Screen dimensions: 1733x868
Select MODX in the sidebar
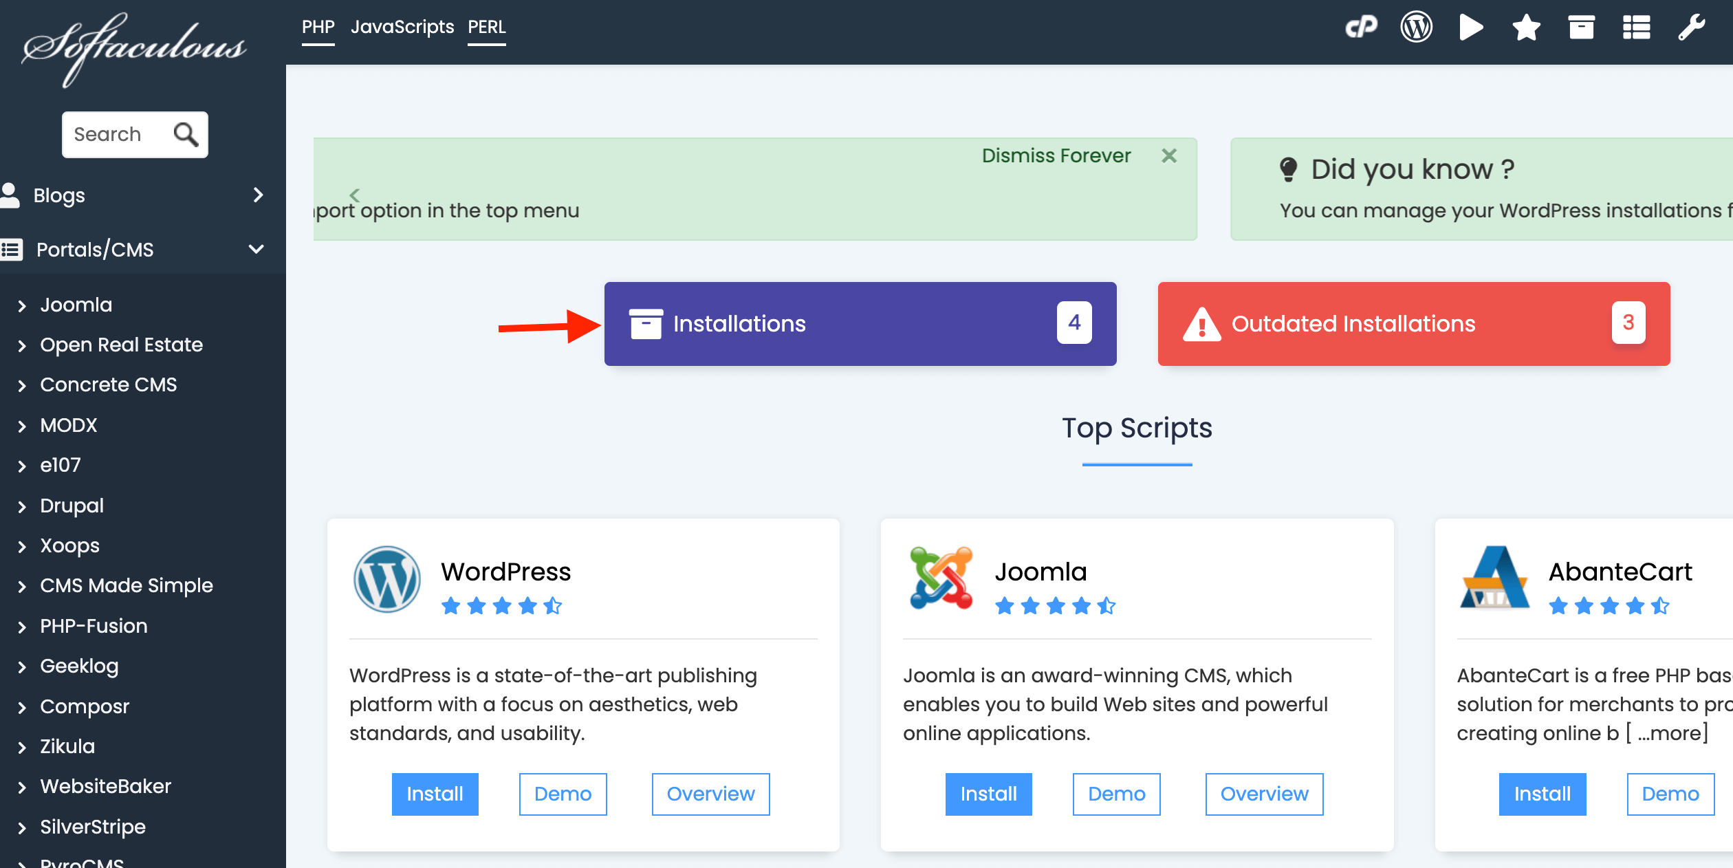point(68,425)
